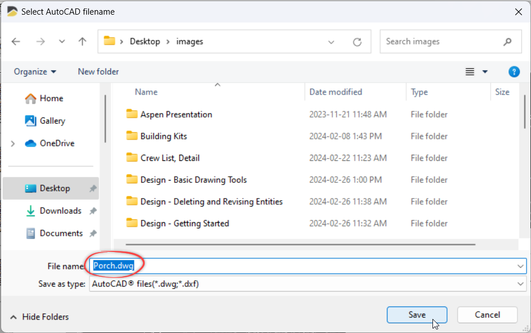Viewport: 531px width, 333px height.
Task: Expand the OneDrive tree node
Action: [13, 144]
